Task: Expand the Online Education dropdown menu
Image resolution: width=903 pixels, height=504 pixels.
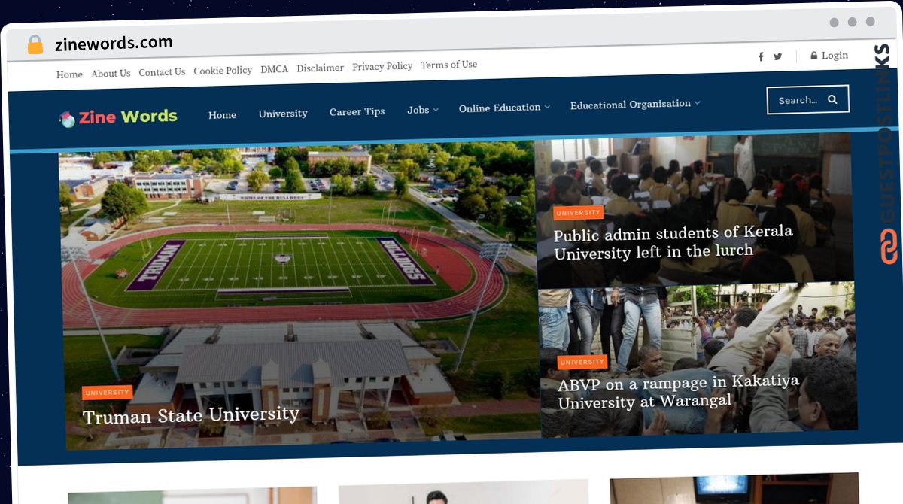Action: (x=504, y=108)
